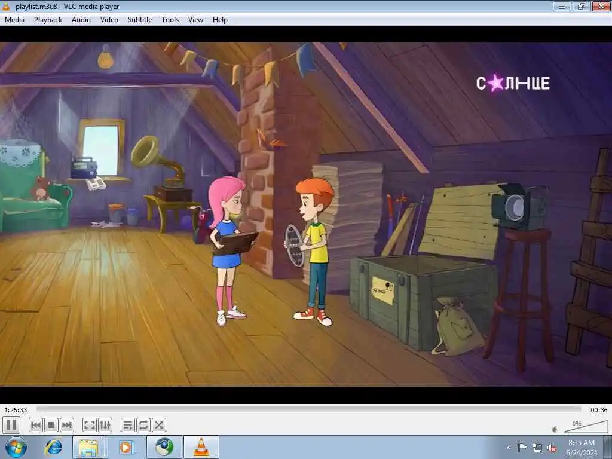612x459 pixels.
Task: Open the Help menu
Action: point(220,20)
